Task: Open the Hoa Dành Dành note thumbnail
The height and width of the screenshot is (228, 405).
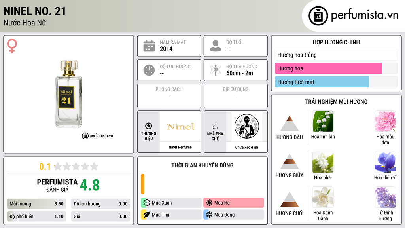Action: click(323, 198)
